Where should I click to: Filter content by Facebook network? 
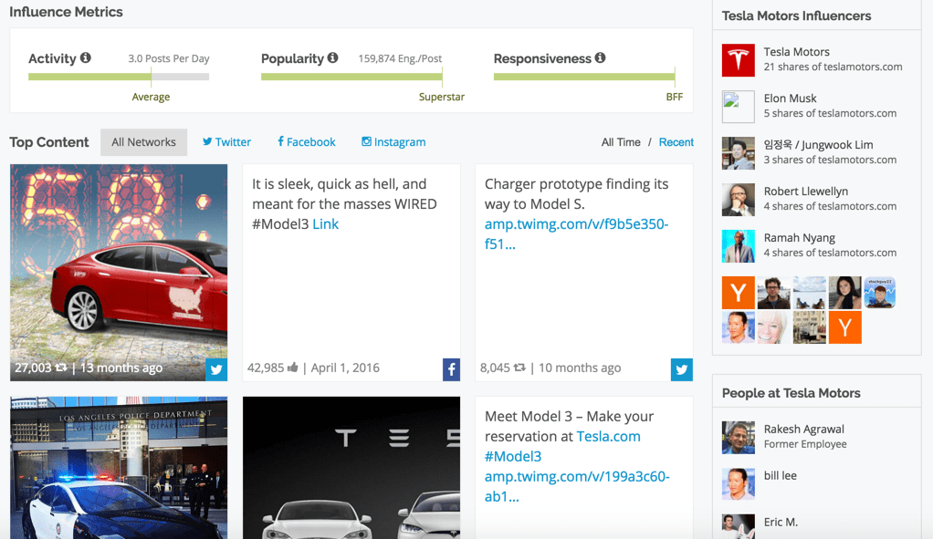306,141
